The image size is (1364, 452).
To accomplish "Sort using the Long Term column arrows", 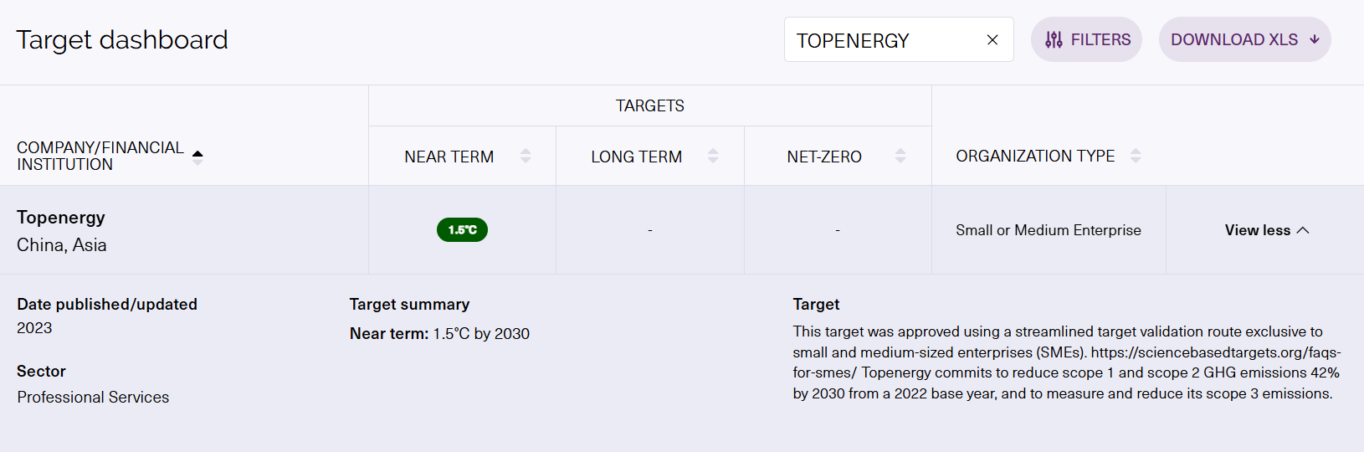I will pyautogui.click(x=713, y=156).
